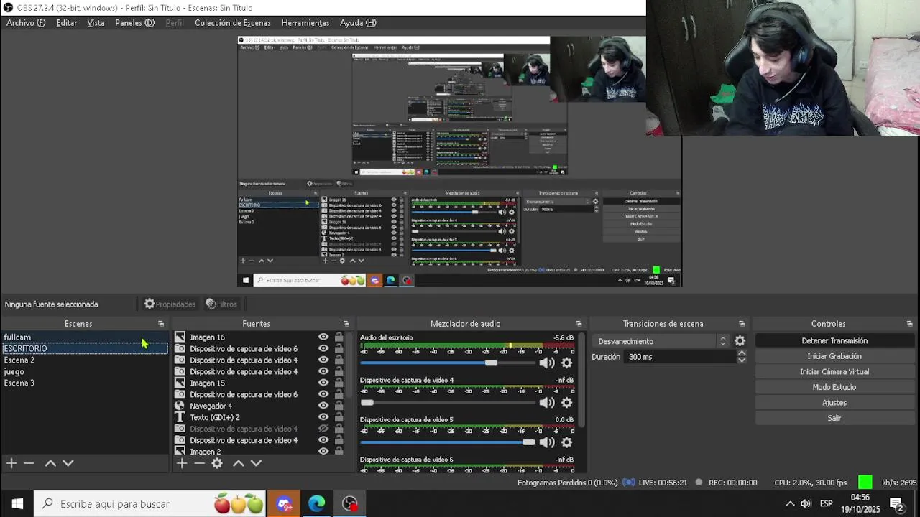Screen dimensions: 920x517
Task: Mute Audio del escritorio speaker icon
Action: [x=547, y=363]
